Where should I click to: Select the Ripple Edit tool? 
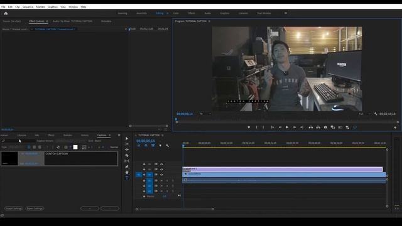coord(127,149)
